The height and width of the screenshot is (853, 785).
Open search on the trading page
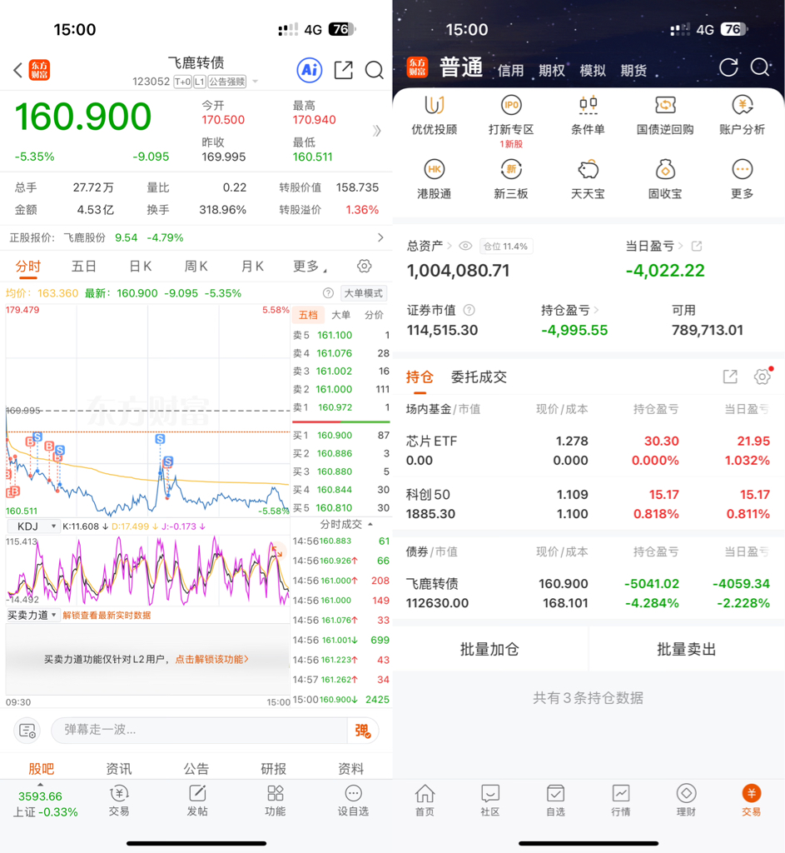coord(760,67)
